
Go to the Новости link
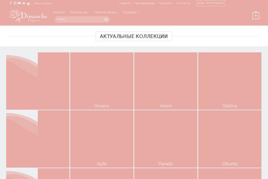click(x=125, y=3)
